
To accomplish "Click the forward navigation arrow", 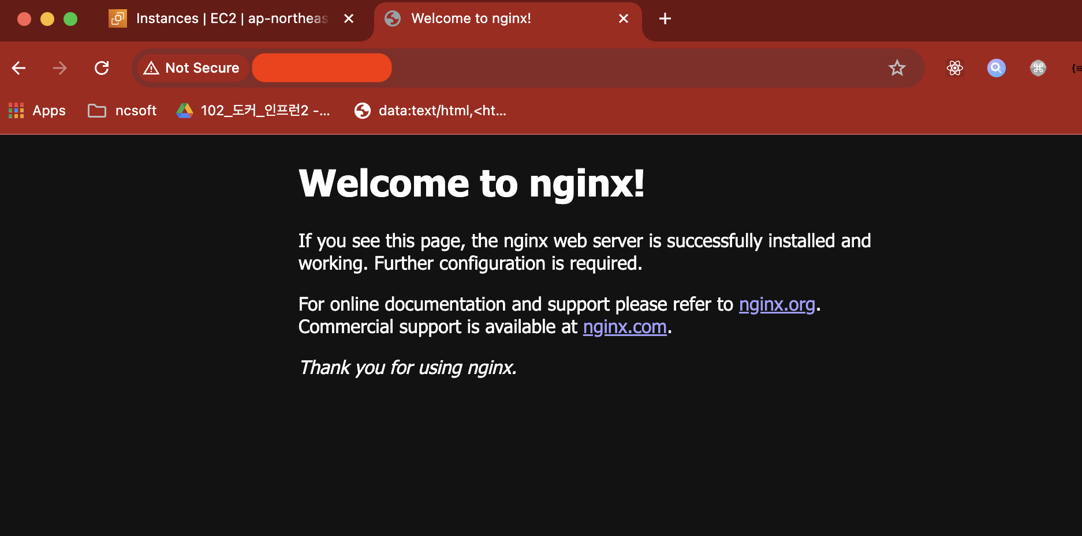I will click(x=60, y=68).
